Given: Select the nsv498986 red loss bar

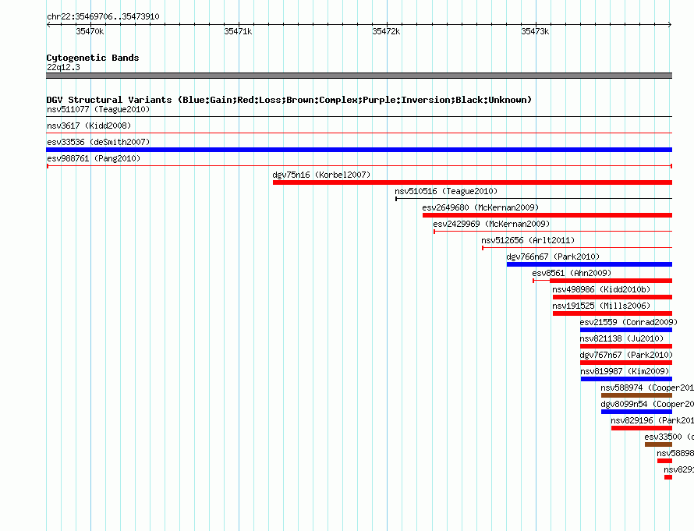Looking at the screenshot, I should point(612,297).
